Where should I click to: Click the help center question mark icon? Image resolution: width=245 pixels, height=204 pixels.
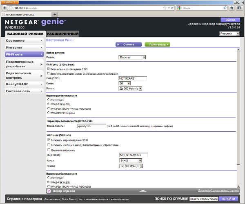point(49,191)
